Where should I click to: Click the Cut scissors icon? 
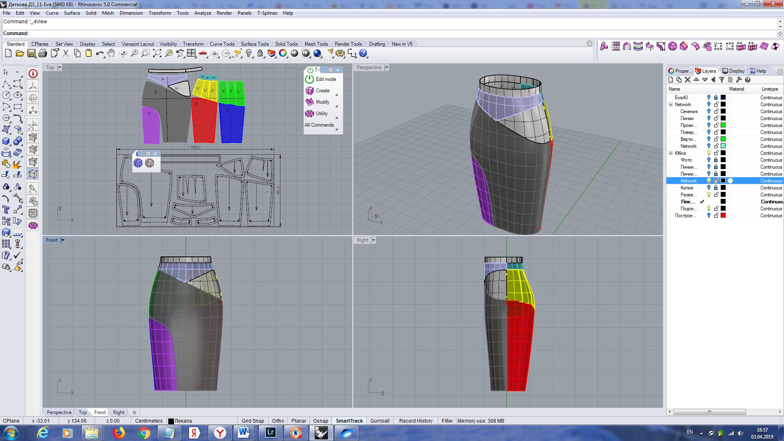point(66,53)
